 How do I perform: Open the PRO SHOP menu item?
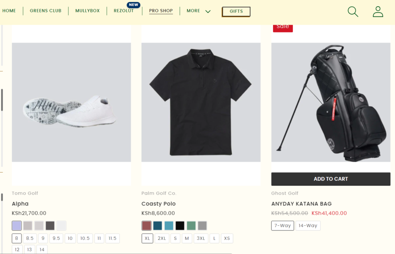click(x=161, y=11)
